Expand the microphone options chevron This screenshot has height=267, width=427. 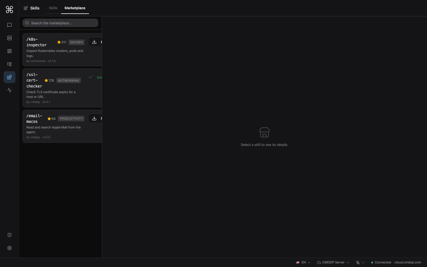pyautogui.click(x=363, y=262)
